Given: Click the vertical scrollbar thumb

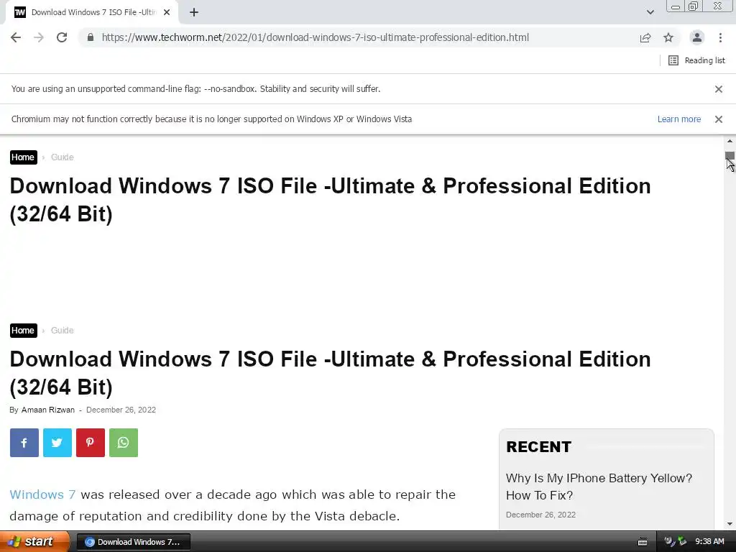Looking at the screenshot, I should click(x=730, y=156).
